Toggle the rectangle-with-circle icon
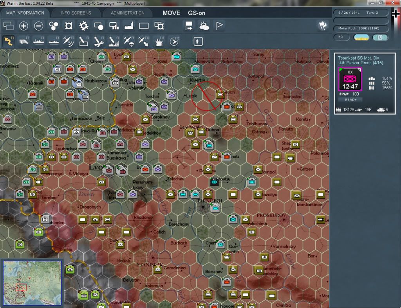Image resolution: width=401 pixels, height=308 pixels. (x=99, y=26)
